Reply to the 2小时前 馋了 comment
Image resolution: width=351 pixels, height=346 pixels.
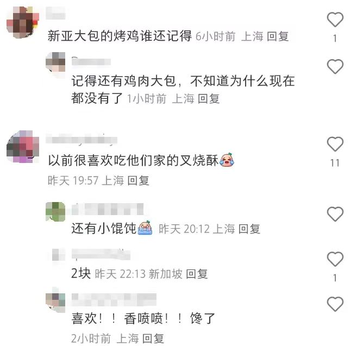point(153,338)
